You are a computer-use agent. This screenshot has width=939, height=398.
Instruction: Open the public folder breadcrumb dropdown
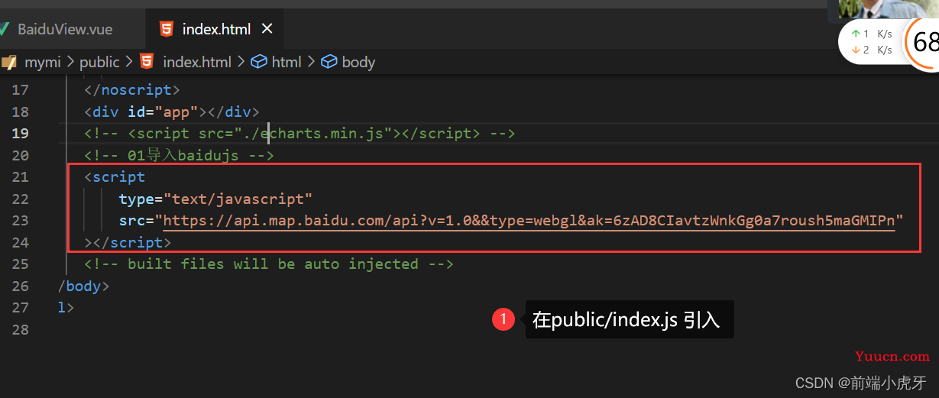[99, 62]
